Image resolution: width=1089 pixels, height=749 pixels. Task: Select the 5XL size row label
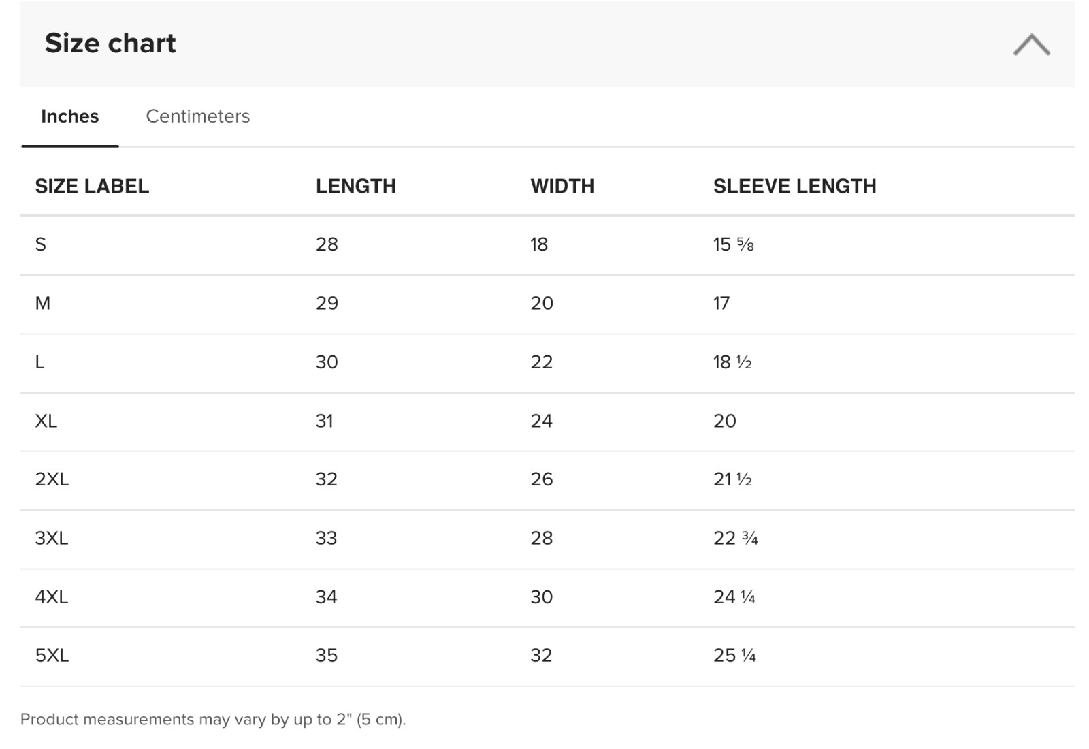(x=52, y=656)
